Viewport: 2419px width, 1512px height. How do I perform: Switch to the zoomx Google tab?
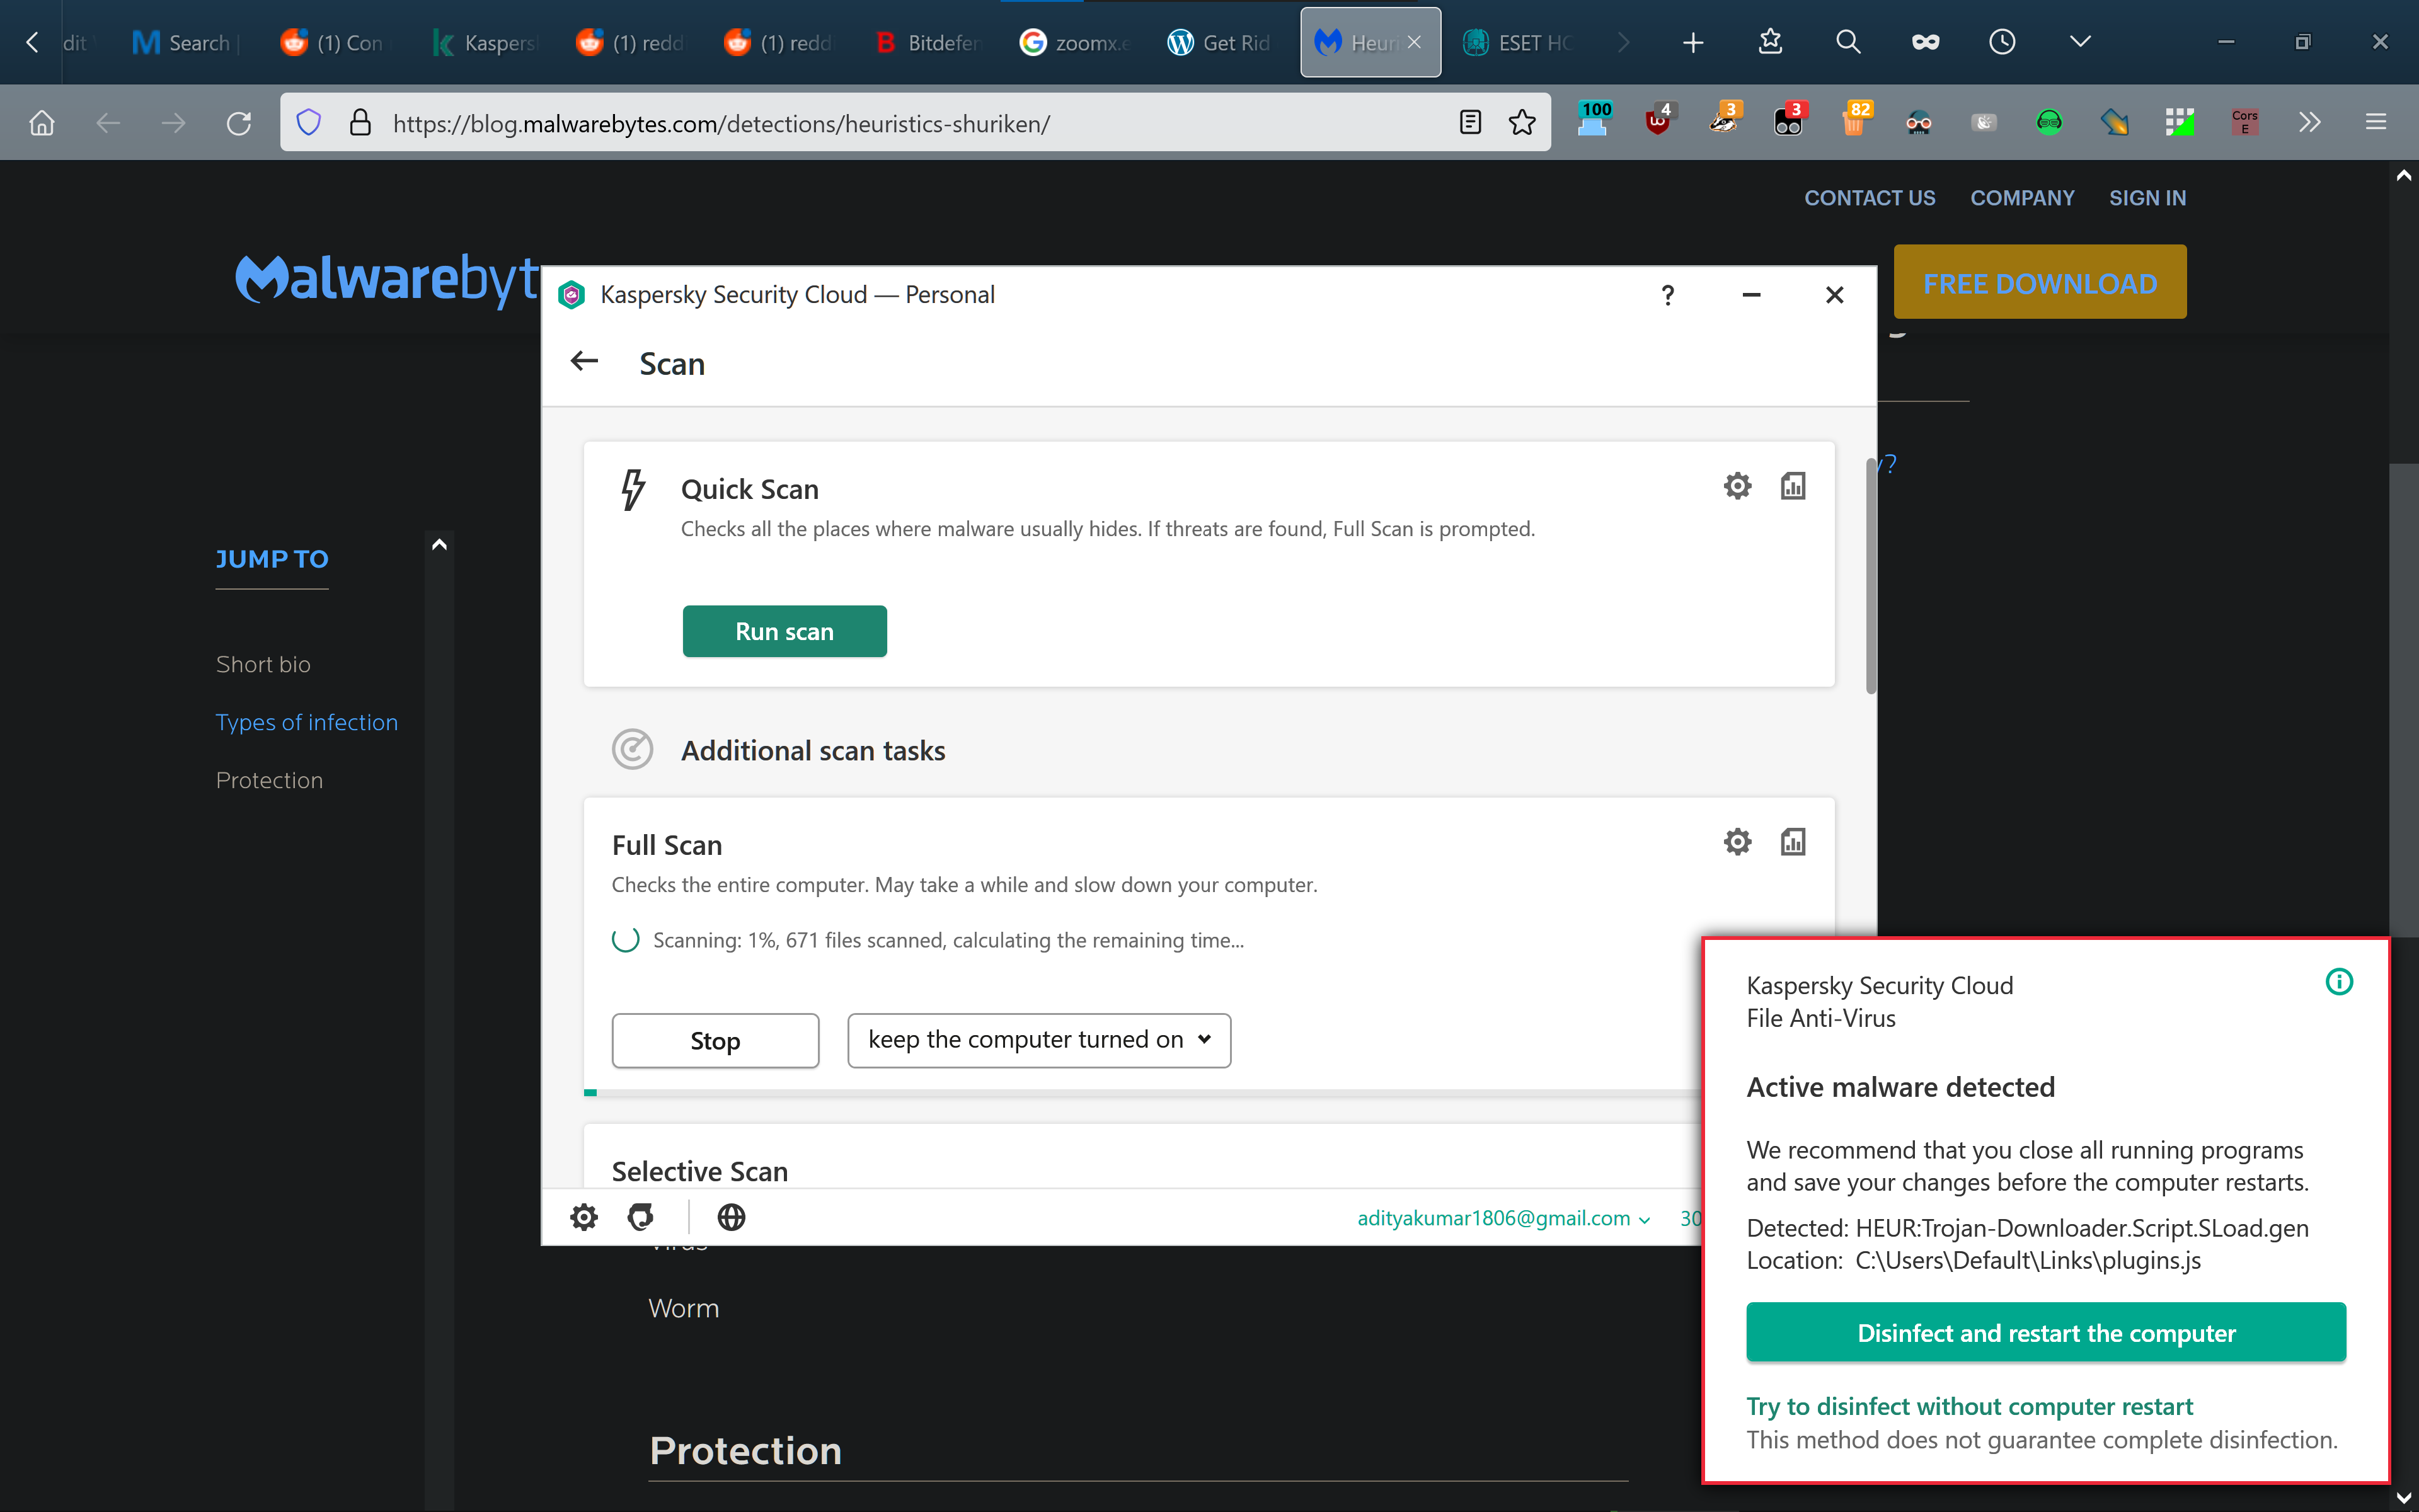pos(1075,42)
